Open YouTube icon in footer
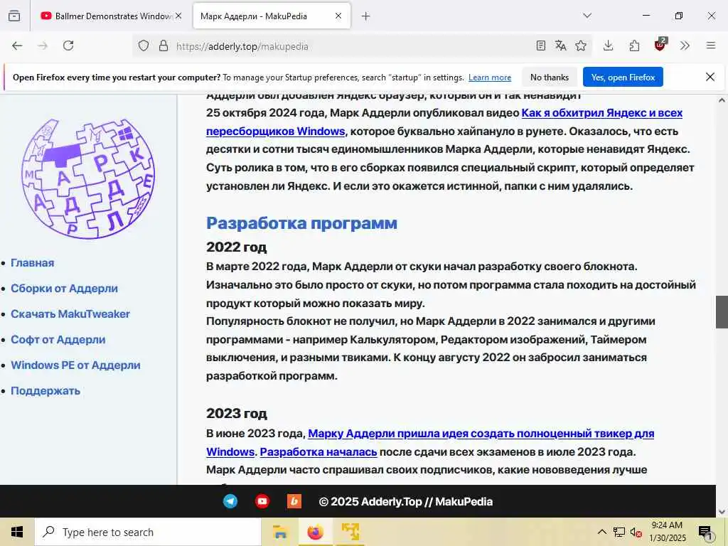Screen dimensions: 728x546 [262, 501]
